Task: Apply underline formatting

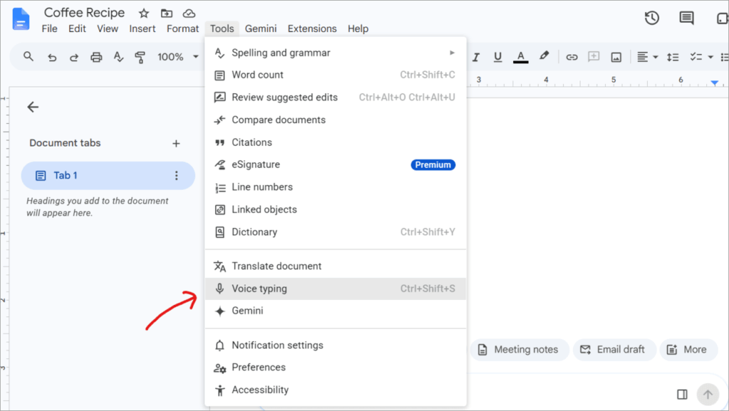Action: tap(498, 57)
